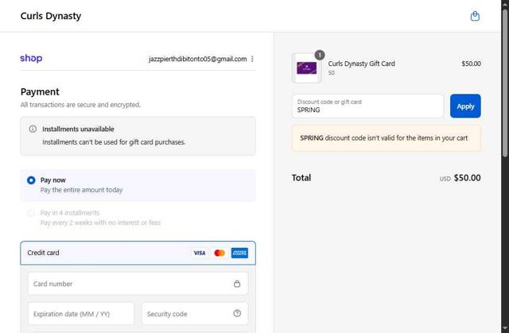Click the SPRING discount code invalid message
Viewport: 509px width, 333px height.
tap(387, 138)
